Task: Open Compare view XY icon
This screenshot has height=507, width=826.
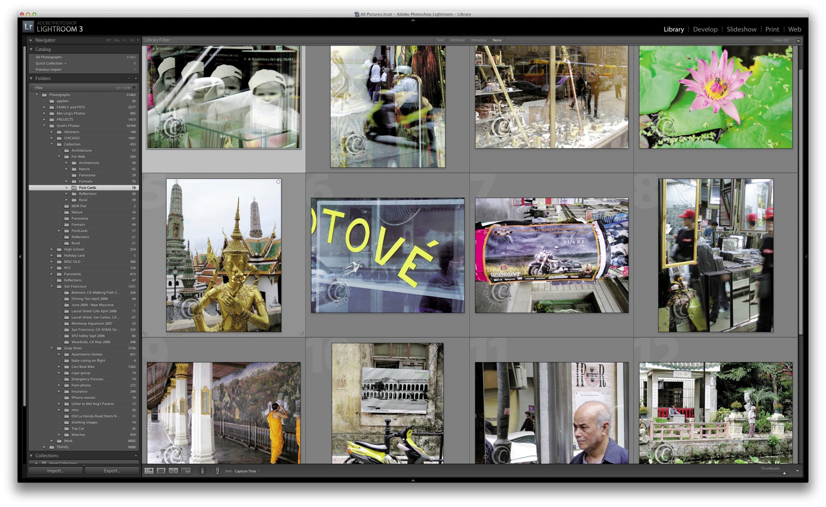Action: [x=173, y=471]
